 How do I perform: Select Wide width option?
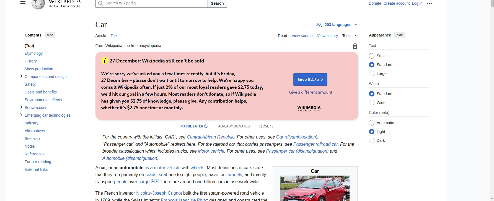pos(372,103)
